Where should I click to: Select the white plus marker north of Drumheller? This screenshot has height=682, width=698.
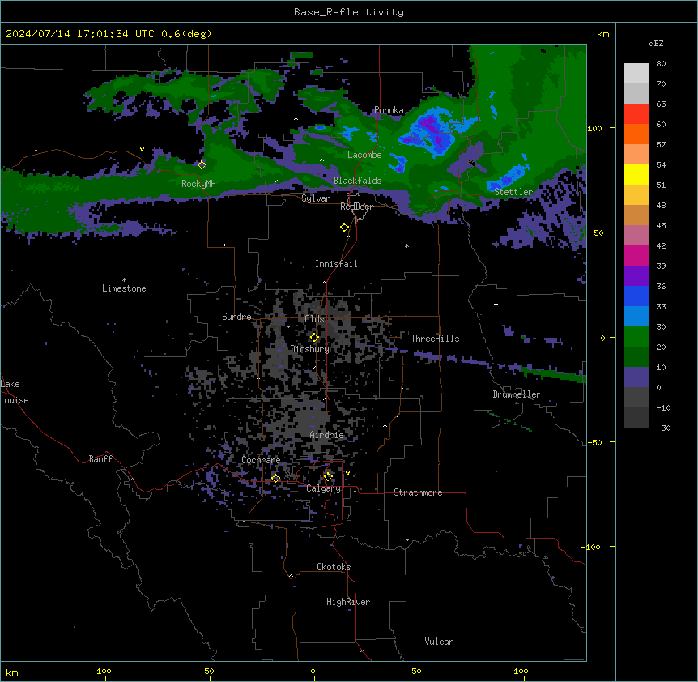(496, 304)
